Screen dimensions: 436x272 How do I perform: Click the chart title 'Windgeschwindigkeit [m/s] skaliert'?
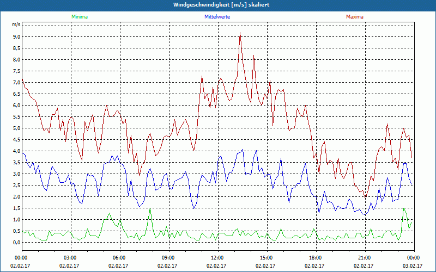point(221,5)
